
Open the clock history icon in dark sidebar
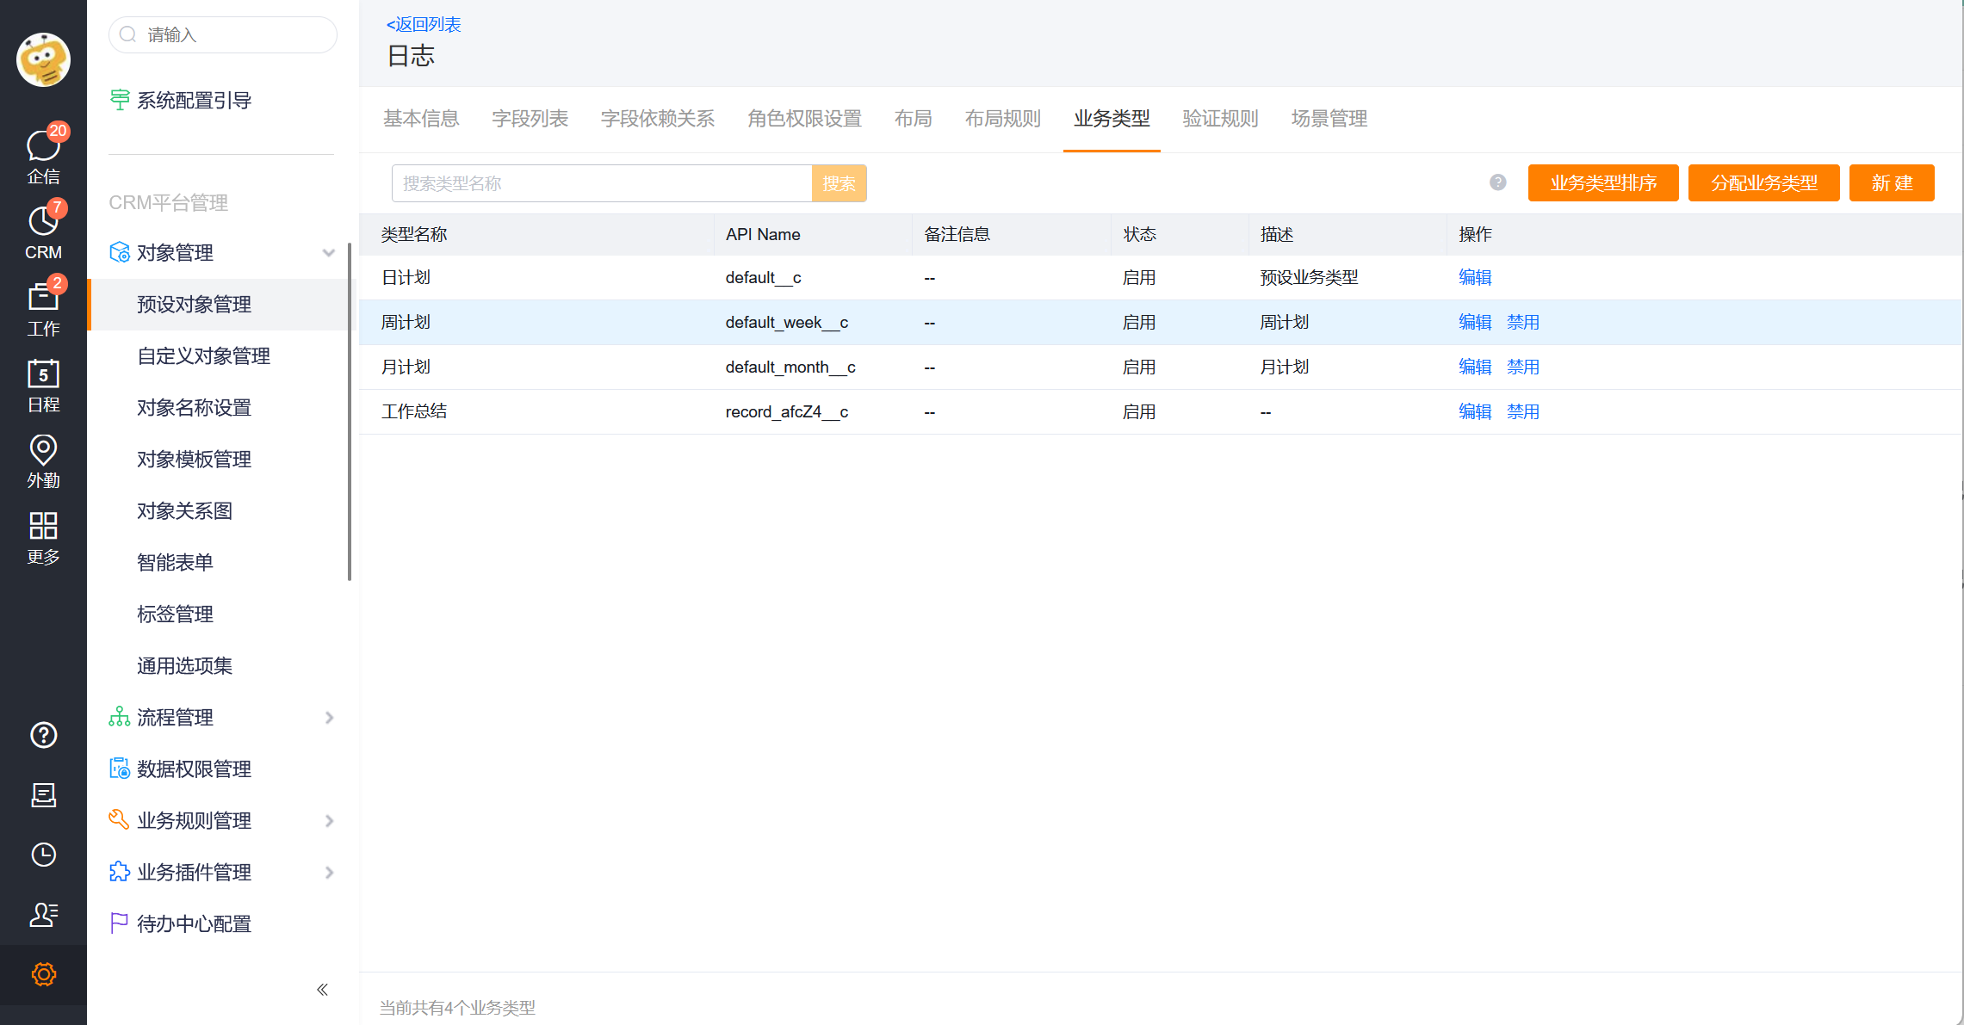(x=43, y=855)
